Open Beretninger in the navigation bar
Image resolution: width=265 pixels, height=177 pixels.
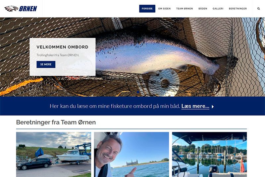click(238, 9)
